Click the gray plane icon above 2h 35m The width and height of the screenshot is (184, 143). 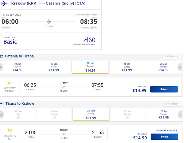click(x=49, y=21)
